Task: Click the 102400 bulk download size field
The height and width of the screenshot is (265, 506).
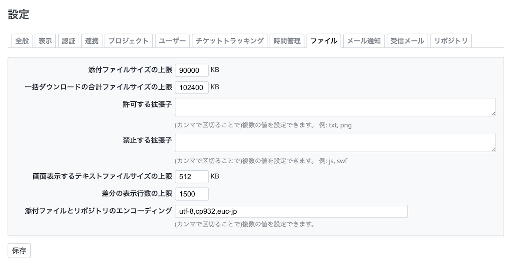Action: (x=191, y=87)
